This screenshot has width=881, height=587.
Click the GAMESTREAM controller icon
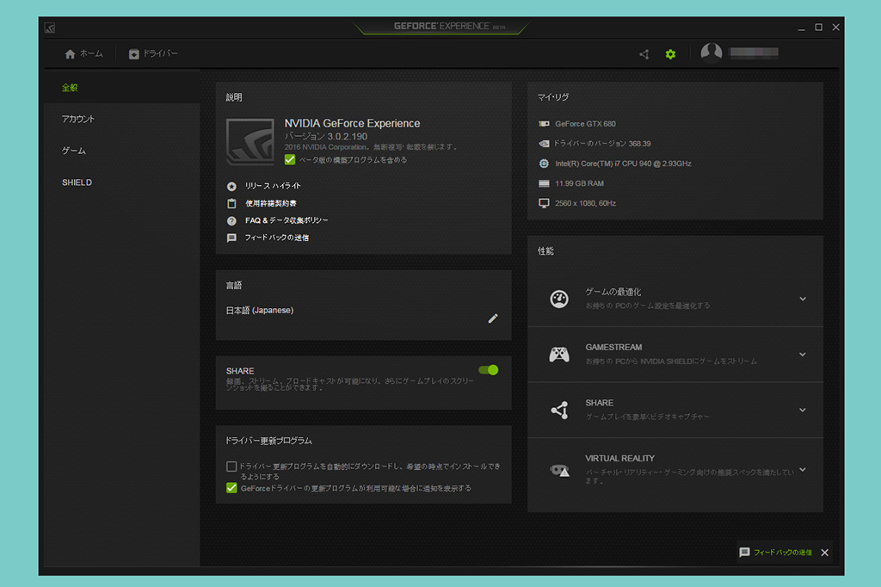[560, 353]
